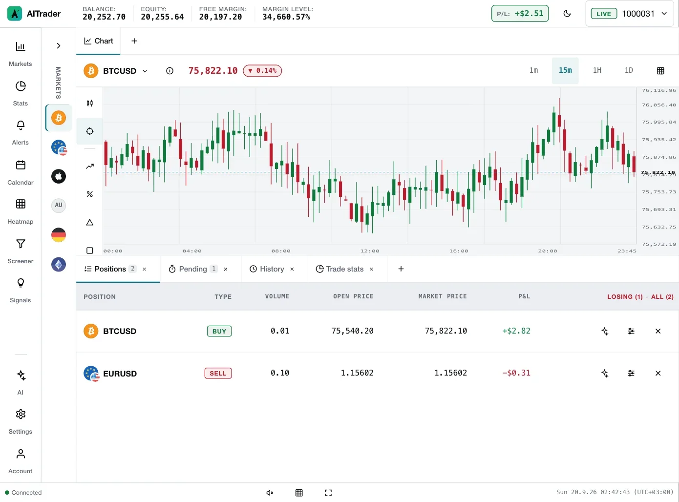679x502 pixels.
Task: Open the BTCUSD symbol dropdown
Action: pyautogui.click(x=116, y=71)
